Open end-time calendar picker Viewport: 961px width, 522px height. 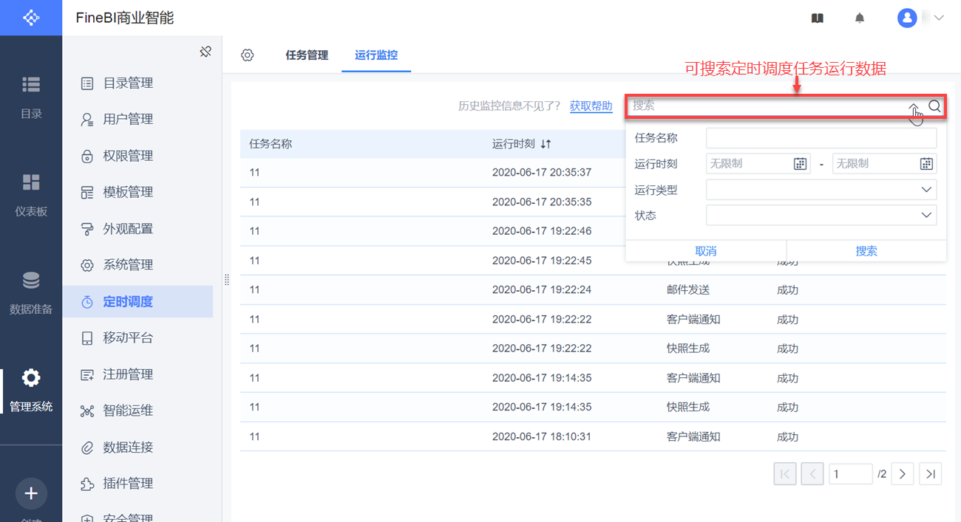pyautogui.click(x=926, y=164)
